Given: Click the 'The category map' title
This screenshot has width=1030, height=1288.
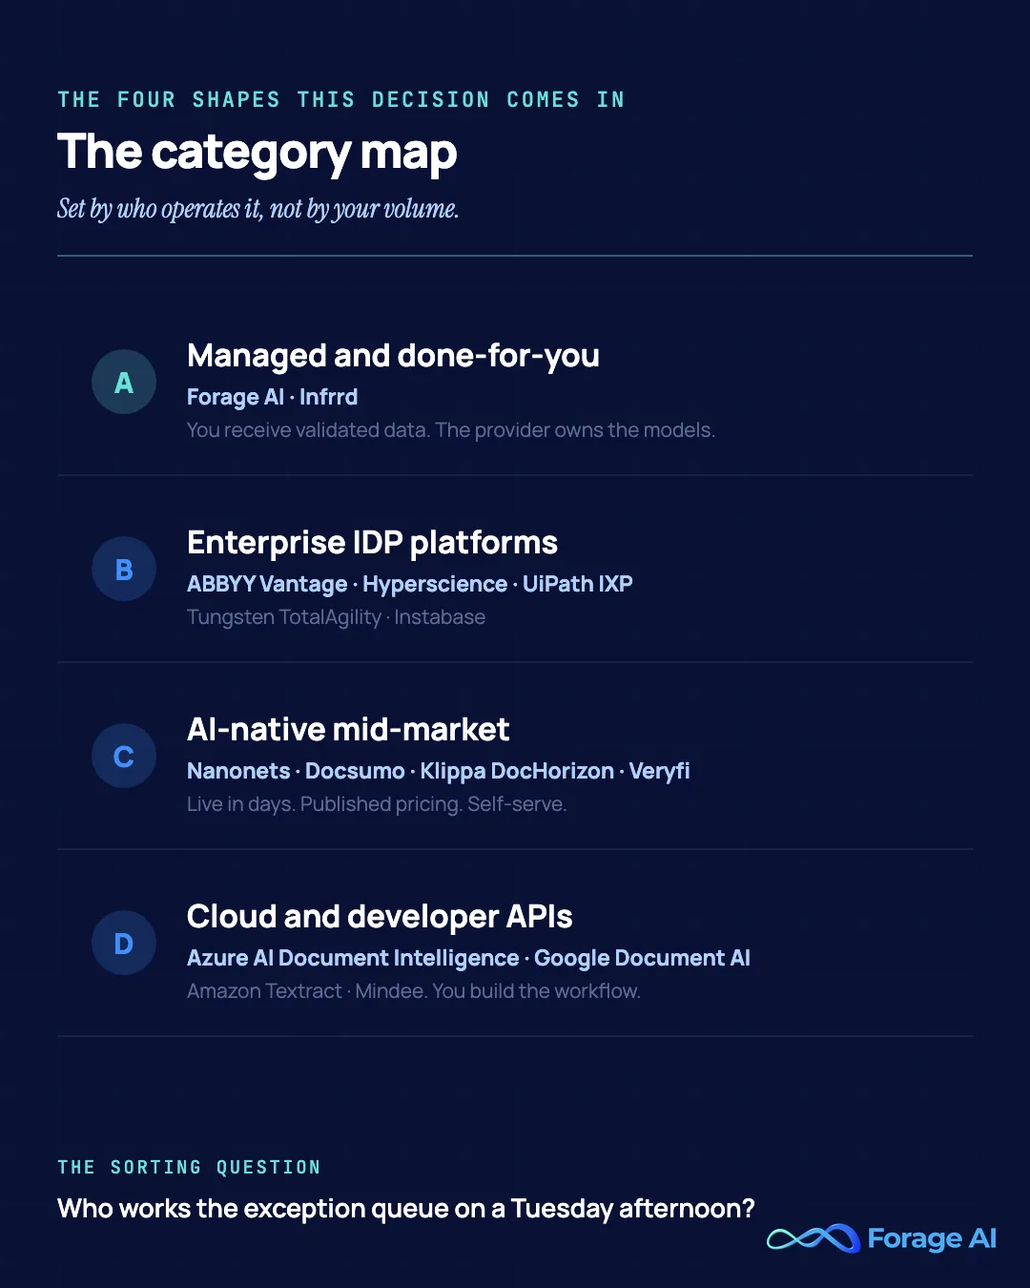Looking at the screenshot, I should point(257,153).
